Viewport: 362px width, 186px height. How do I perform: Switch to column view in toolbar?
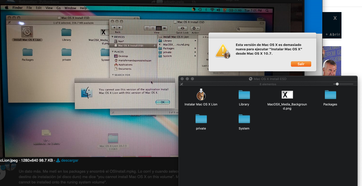click(x=159, y=28)
